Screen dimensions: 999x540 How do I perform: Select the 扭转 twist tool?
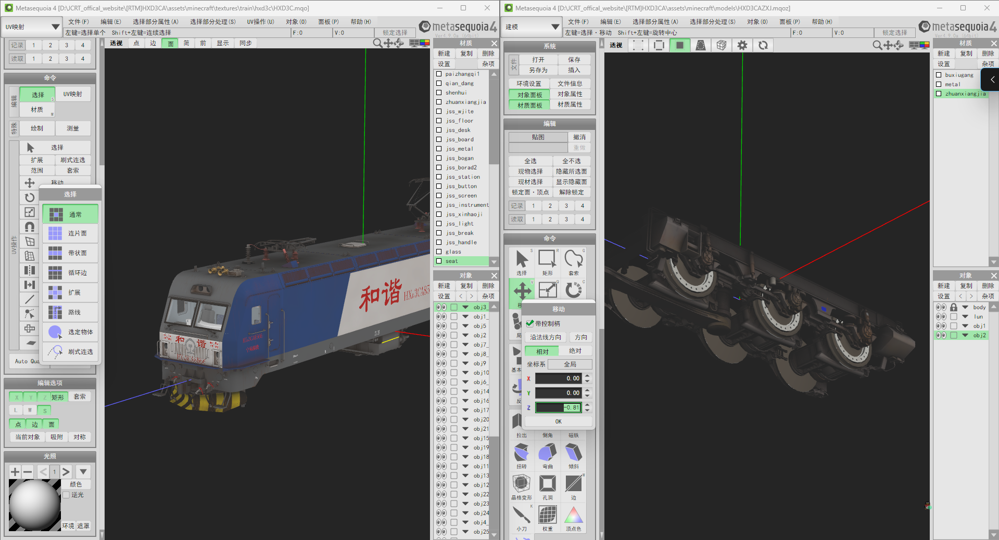click(x=522, y=456)
